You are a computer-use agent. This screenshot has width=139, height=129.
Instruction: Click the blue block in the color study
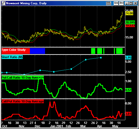click(37, 51)
